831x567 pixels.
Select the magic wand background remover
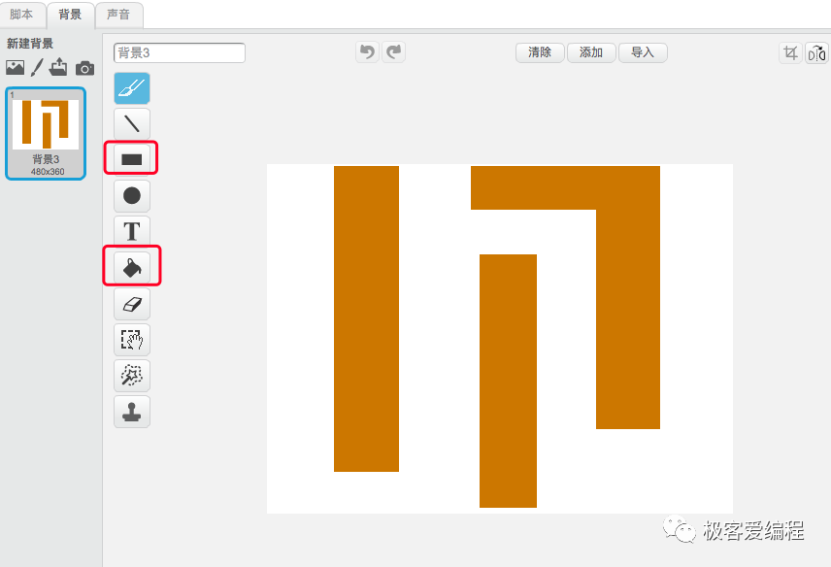(132, 375)
